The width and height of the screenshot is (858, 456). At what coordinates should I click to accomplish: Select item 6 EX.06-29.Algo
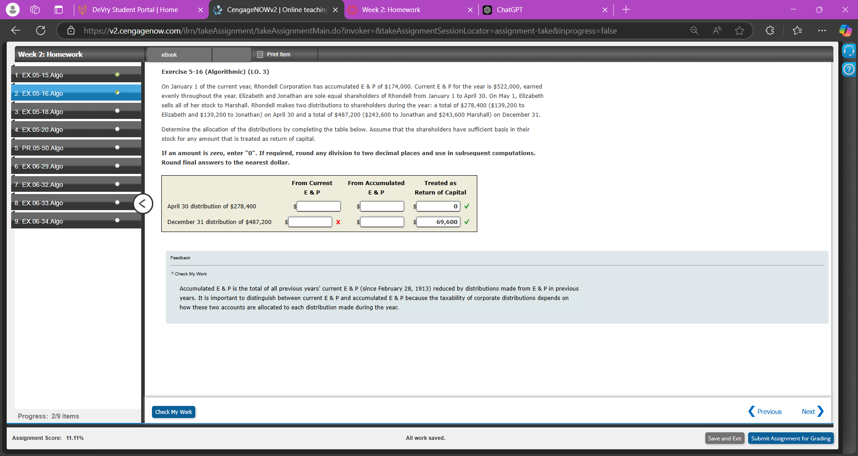click(76, 166)
